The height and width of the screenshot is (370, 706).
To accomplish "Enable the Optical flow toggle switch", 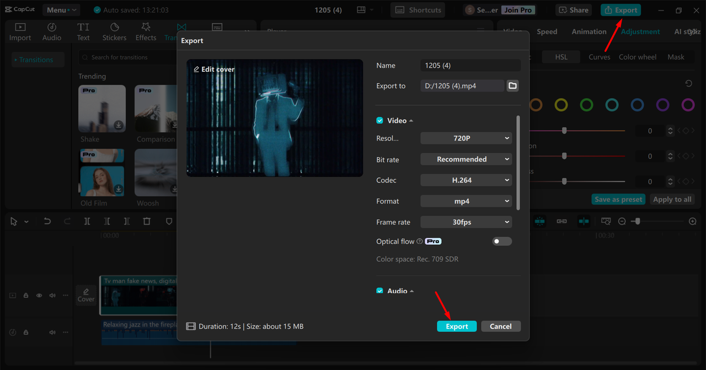I will click(x=502, y=241).
